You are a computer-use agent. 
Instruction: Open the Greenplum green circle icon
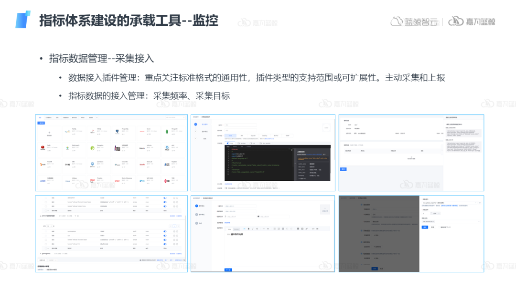tap(93, 148)
